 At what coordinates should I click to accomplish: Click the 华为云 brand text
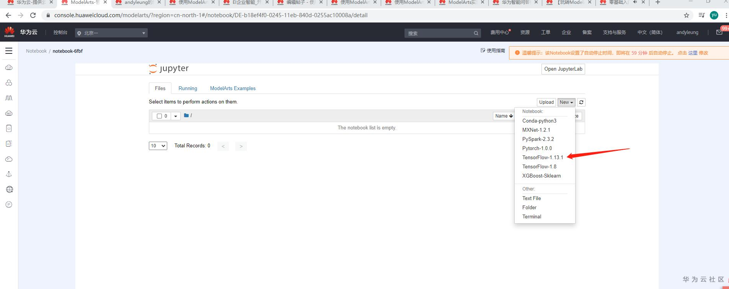[x=29, y=32]
